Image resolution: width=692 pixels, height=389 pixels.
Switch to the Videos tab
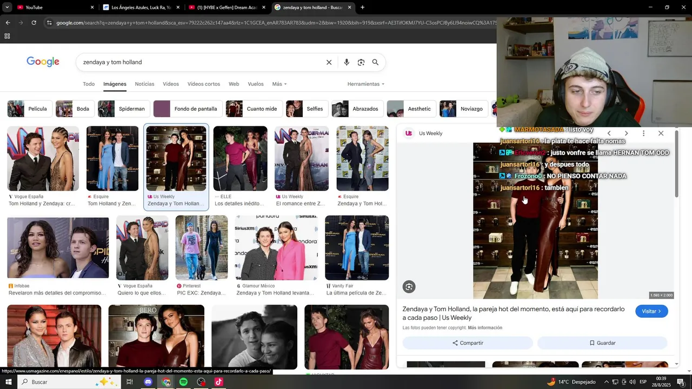(171, 84)
